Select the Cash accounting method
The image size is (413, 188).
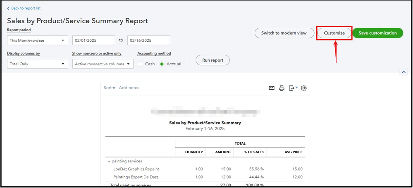(x=141, y=64)
